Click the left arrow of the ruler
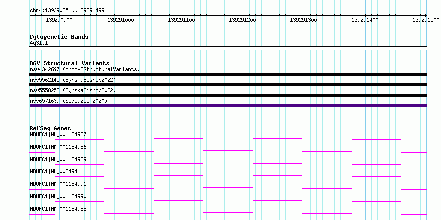Image resolution: width=441 pixels, height=220 pixels. 31,15
